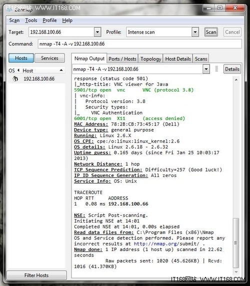The image size is (250, 286).
Task: Click the 5901/tcp open vnc line
Action: pos(133,90)
